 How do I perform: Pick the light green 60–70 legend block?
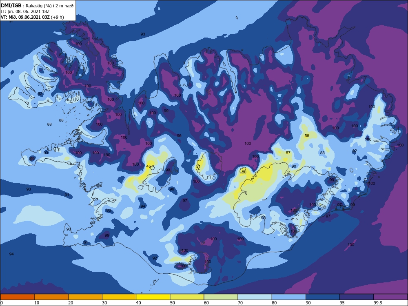coord(221,297)
